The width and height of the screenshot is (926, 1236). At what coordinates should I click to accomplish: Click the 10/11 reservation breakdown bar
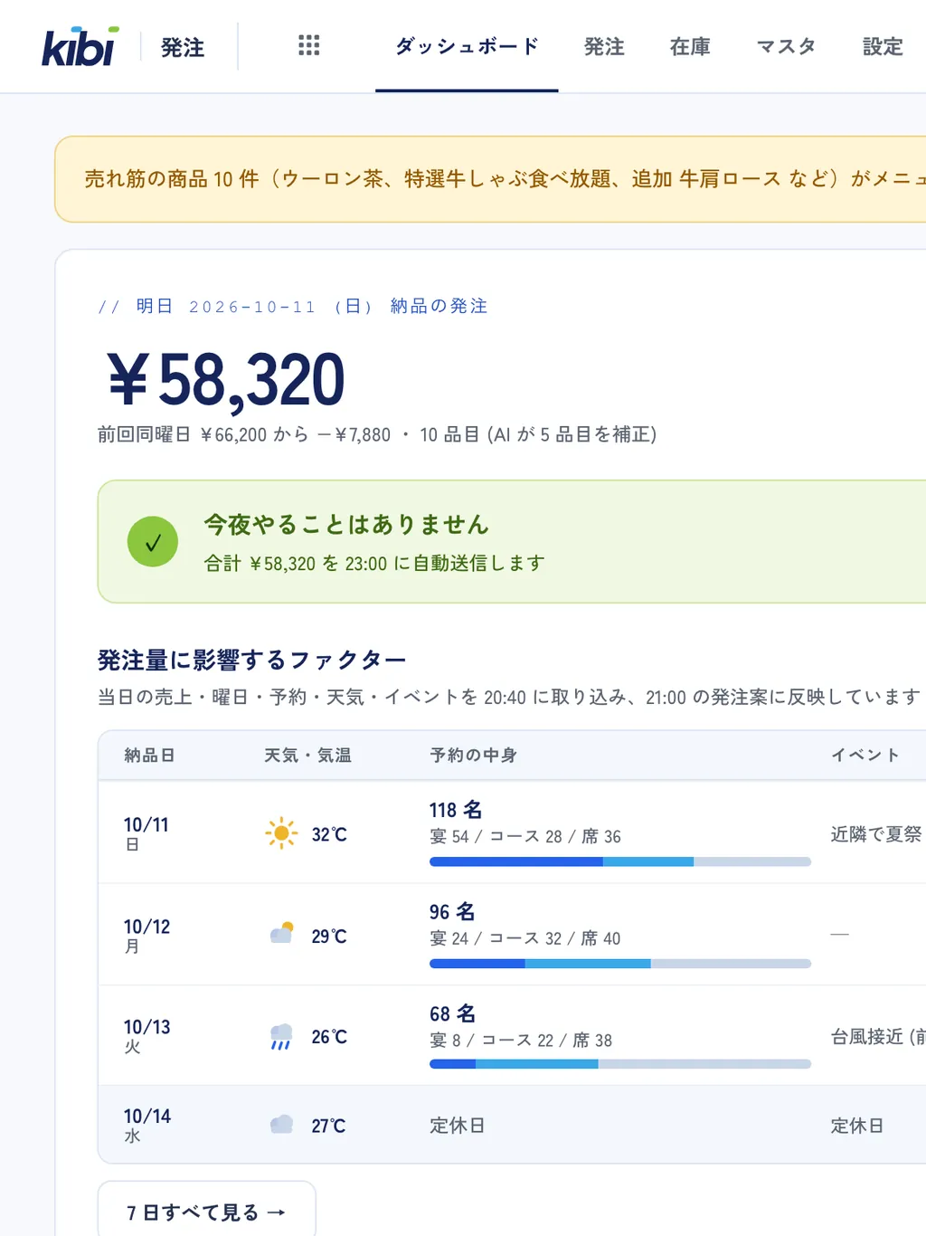point(620,862)
